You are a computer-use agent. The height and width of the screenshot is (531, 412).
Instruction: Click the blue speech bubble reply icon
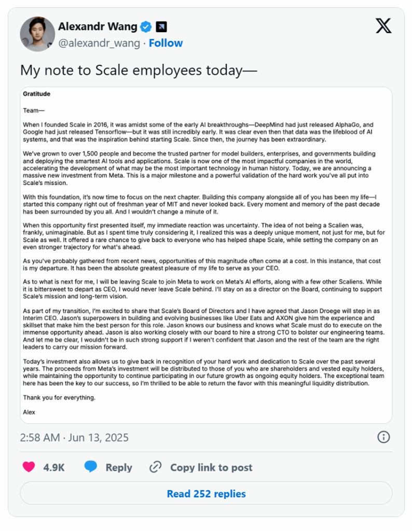(90, 467)
